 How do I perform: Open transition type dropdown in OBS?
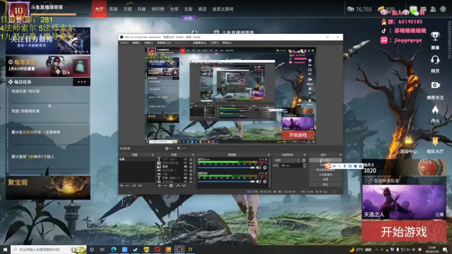pos(288,160)
